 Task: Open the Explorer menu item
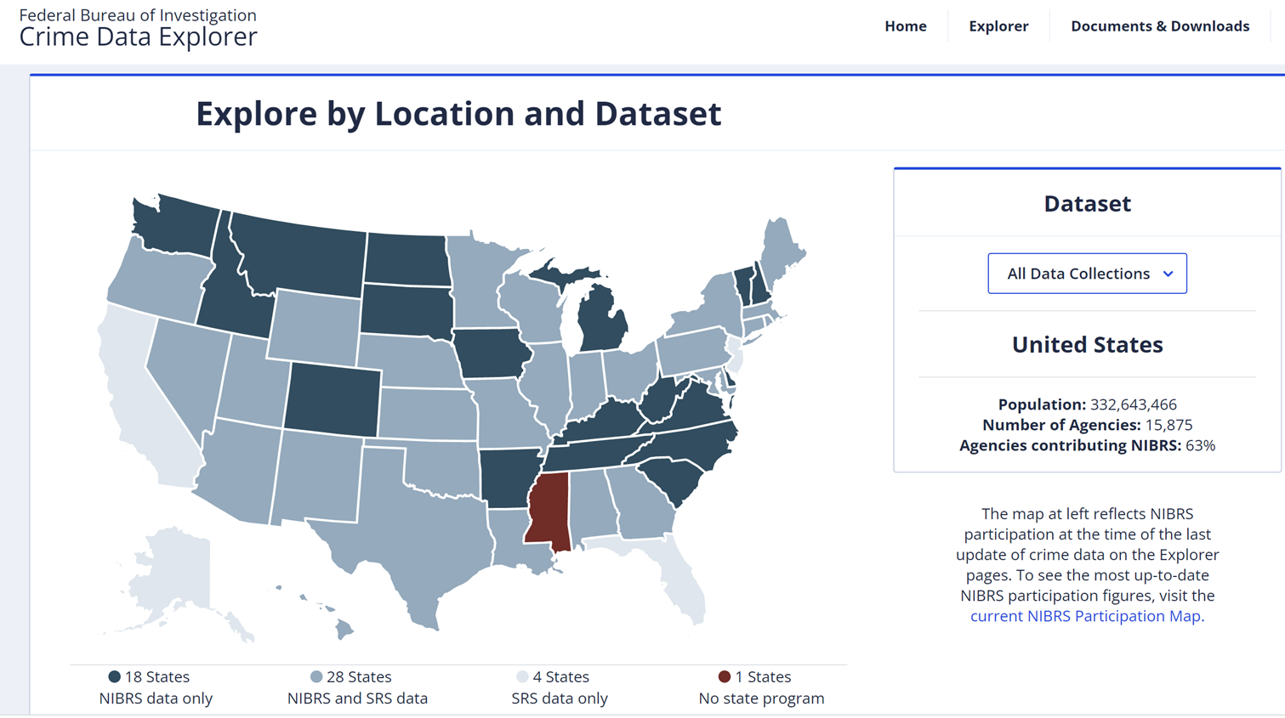tap(998, 26)
